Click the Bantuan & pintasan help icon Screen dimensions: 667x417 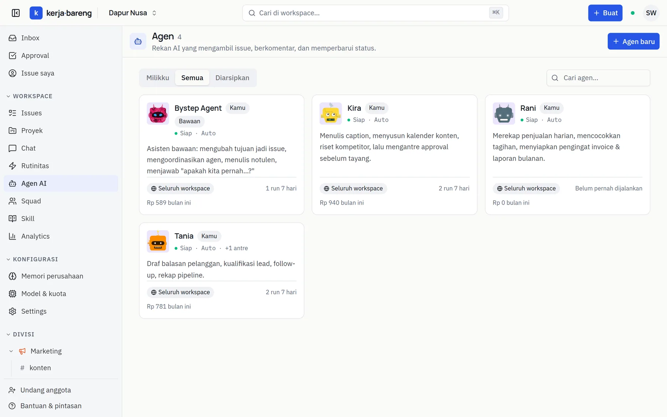pyautogui.click(x=12, y=406)
